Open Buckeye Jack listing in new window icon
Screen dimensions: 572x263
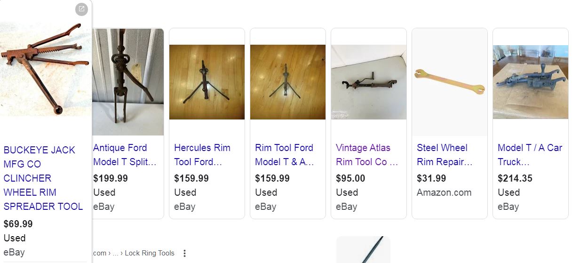81,9
